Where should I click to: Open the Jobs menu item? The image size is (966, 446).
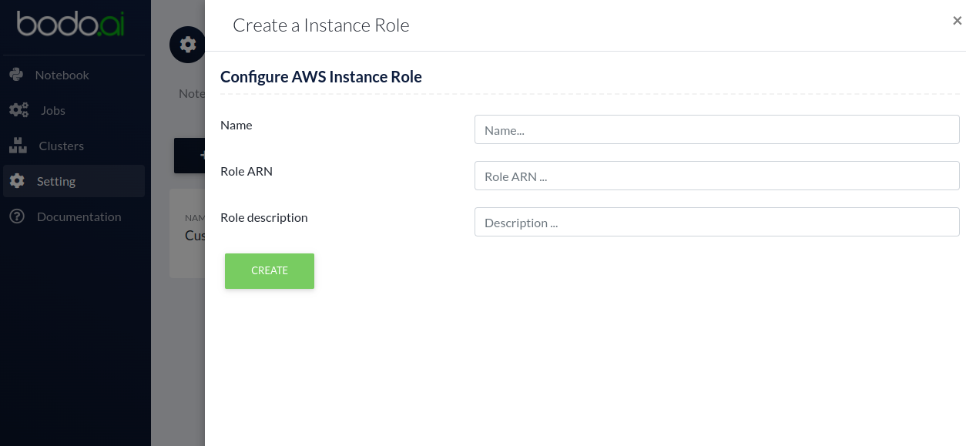pos(74,110)
